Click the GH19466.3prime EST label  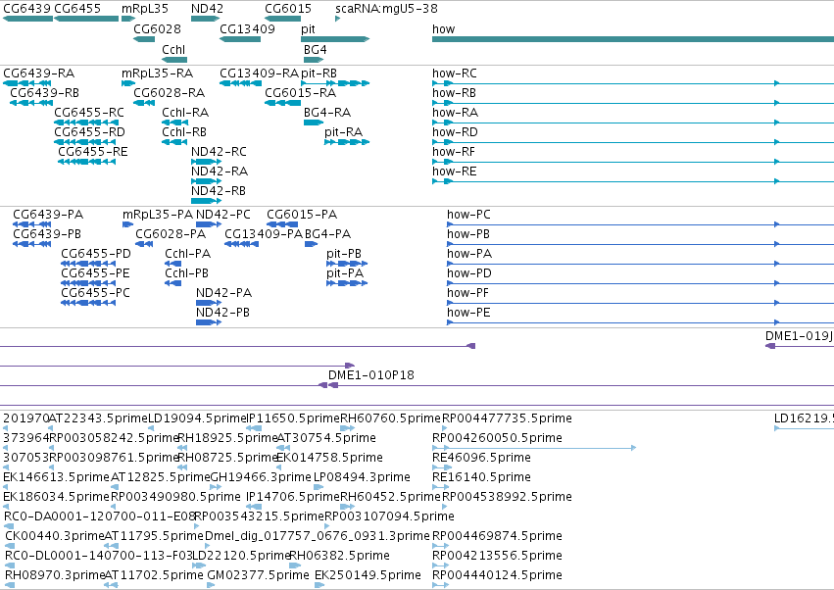click(x=261, y=476)
